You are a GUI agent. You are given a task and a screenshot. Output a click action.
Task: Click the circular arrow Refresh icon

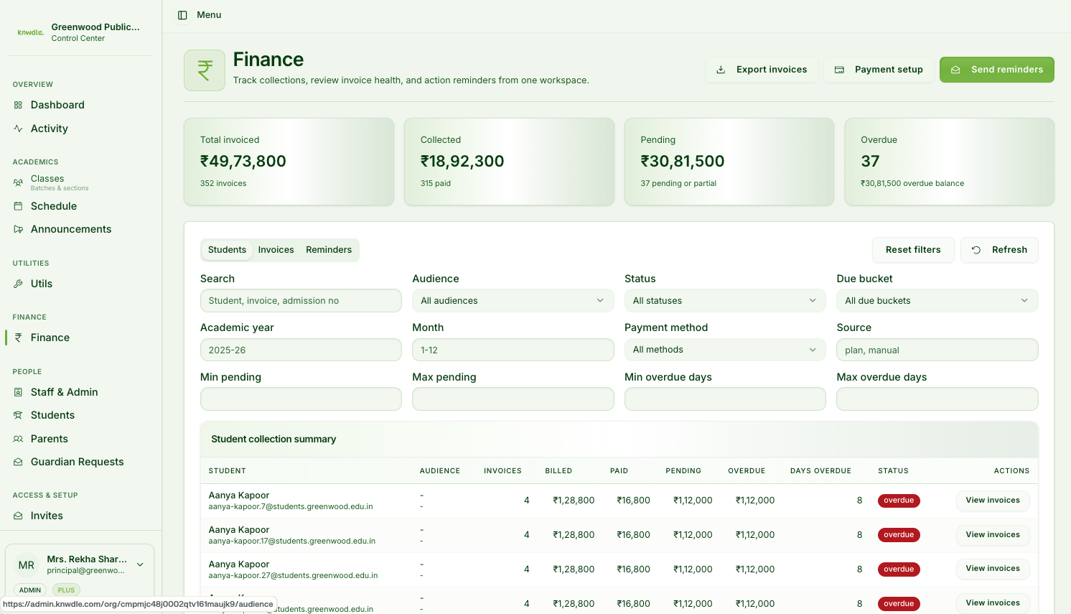(976, 250)
